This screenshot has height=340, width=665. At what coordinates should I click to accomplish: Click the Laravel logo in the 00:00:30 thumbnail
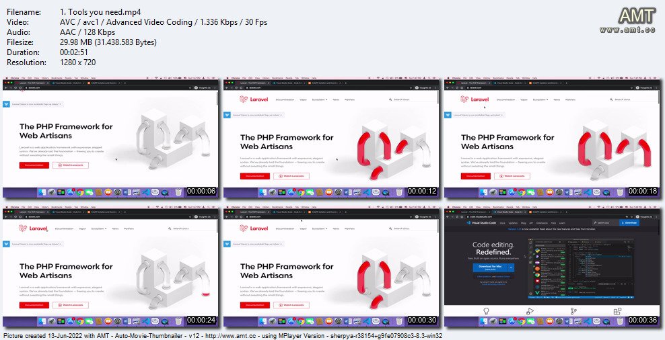coord(254,228)
